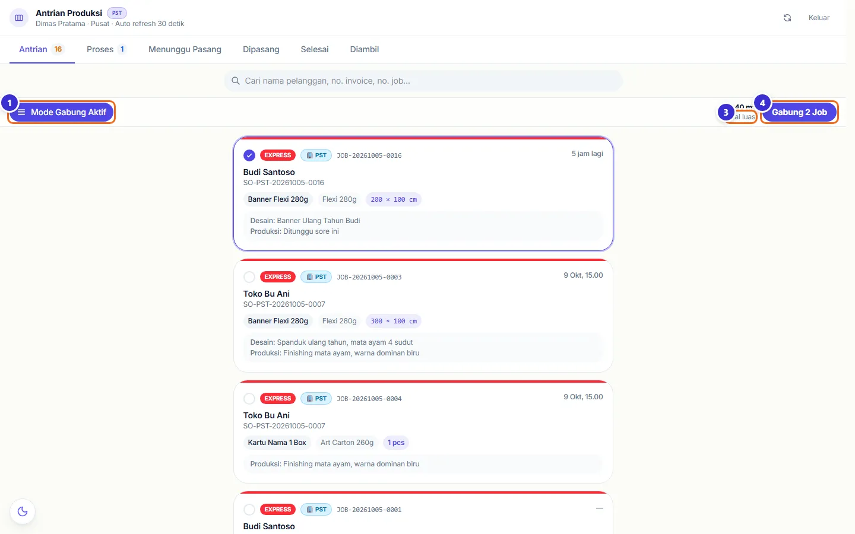Click the 200 × 100 cm size tag
This screenshot has height=534, width=855.
[x=394, y=199]
